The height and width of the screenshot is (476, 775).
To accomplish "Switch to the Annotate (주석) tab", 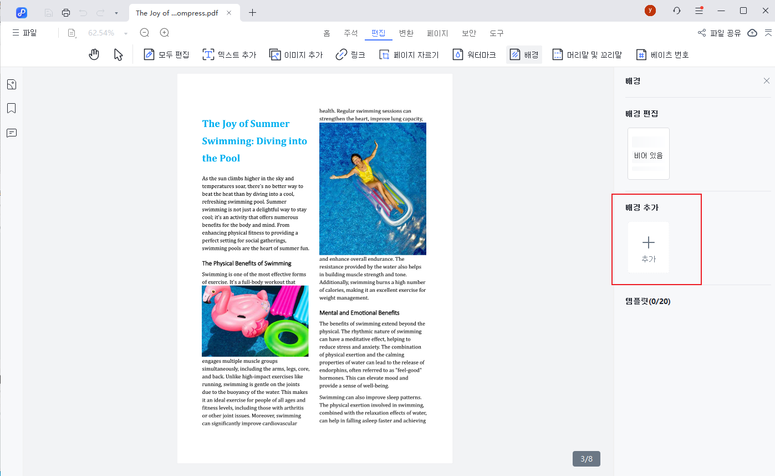I will click(351, 33).
